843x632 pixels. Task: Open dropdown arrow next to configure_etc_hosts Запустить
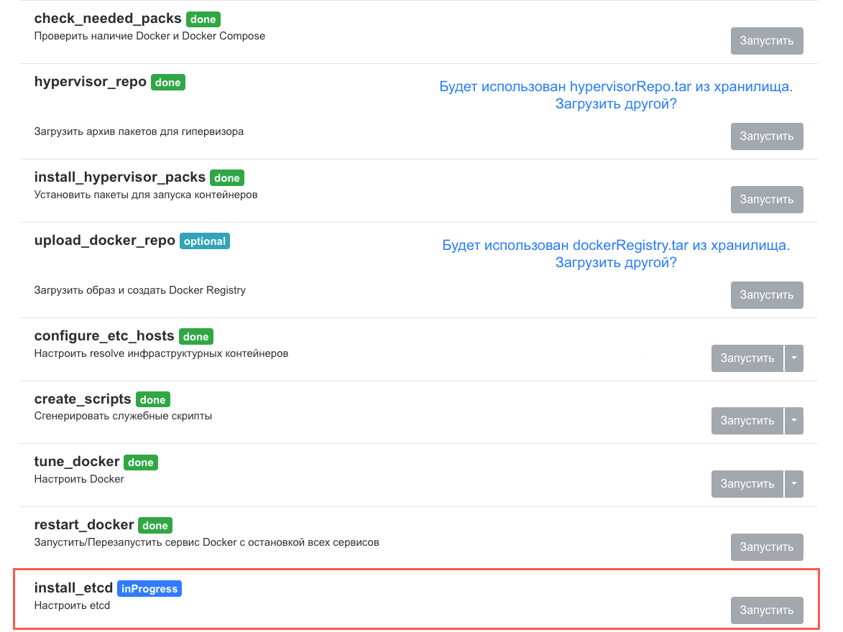[x=793, y=358]
